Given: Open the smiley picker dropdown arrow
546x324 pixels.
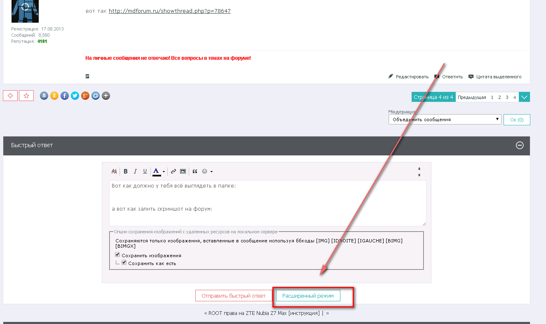Looking at the screenshot, I should coord(212,171).
